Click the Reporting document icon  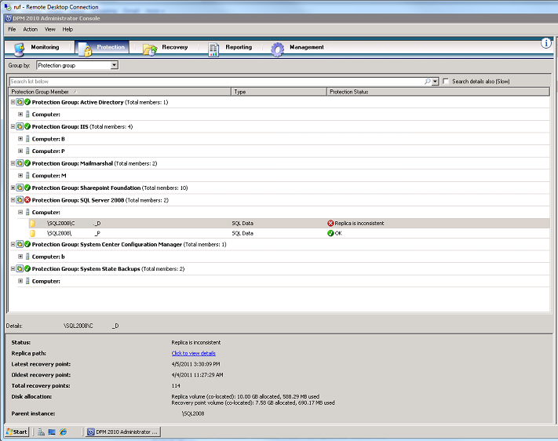coord(213,50)
